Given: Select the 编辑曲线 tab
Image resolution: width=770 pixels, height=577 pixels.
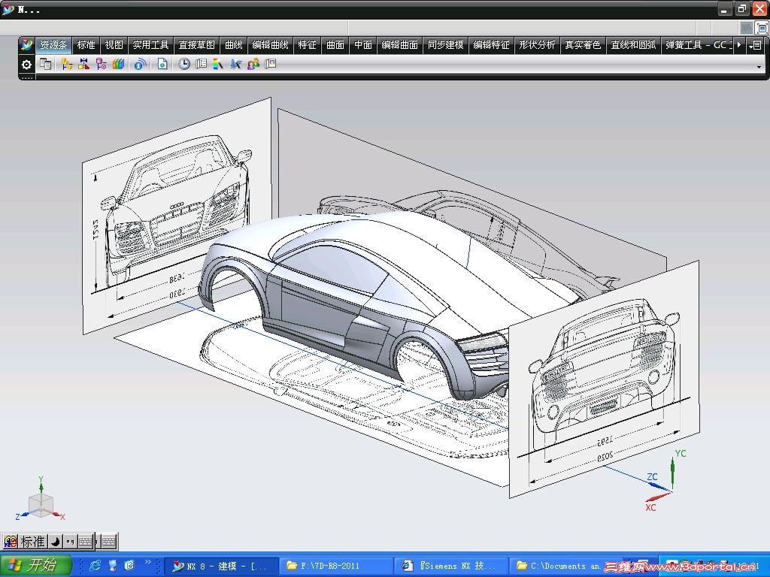Looking at the screenshot, I should [270, 45].
